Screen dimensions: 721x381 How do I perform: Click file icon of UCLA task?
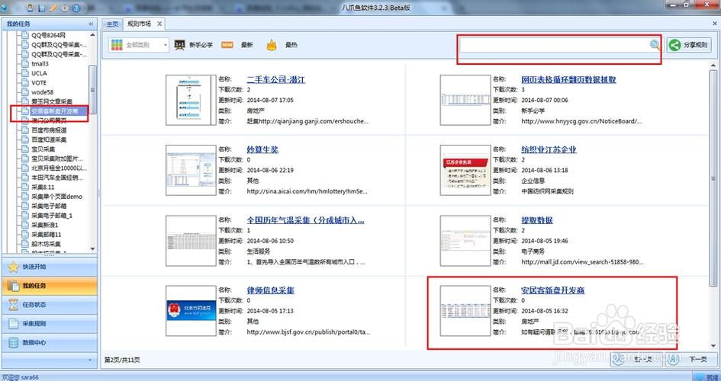pyautogui.click(x=25, y=73)
